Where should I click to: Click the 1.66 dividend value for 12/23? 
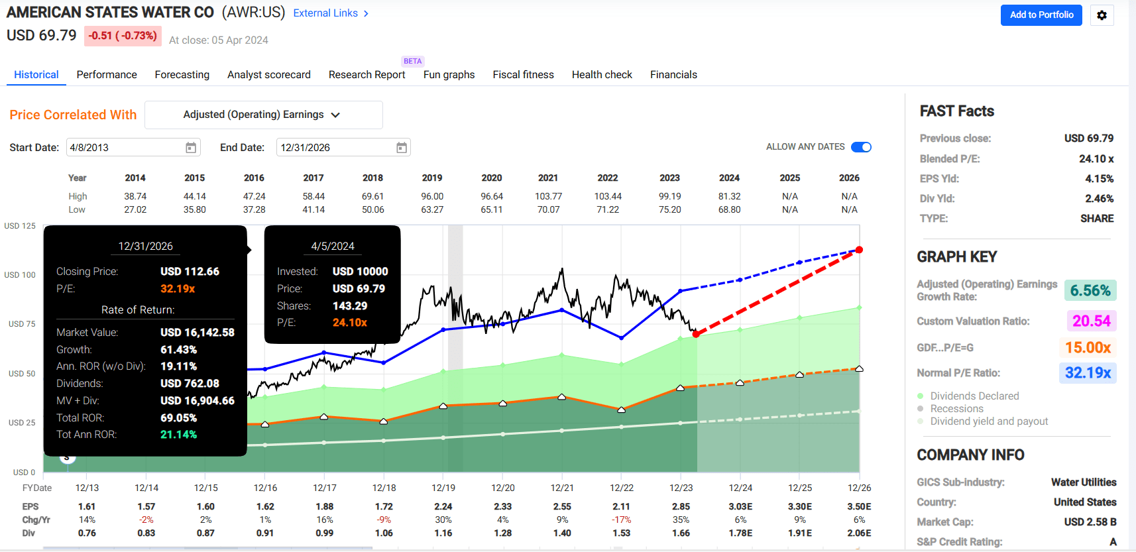681,533
